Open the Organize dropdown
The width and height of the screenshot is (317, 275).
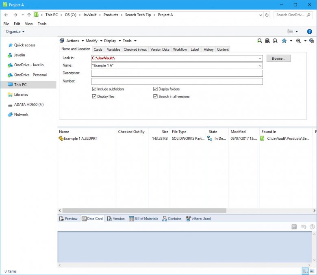click(15, 32)
